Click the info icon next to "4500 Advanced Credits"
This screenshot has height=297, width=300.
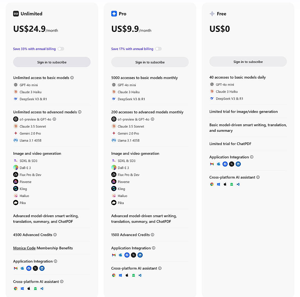point(55,235)
